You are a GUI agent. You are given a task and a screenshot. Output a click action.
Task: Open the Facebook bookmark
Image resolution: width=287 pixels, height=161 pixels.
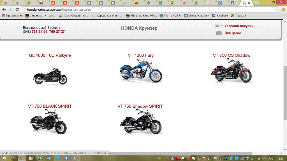coord(220,16)
